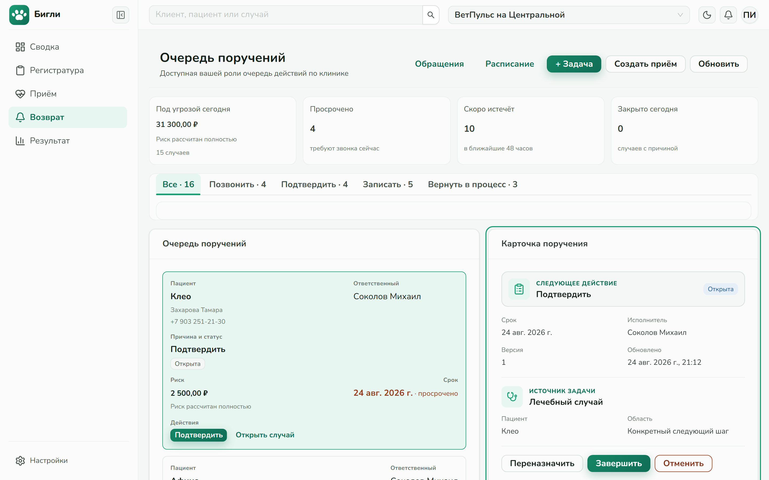Open the Расписание link
The height and width of the screenshot is (480, 769).
509,64
